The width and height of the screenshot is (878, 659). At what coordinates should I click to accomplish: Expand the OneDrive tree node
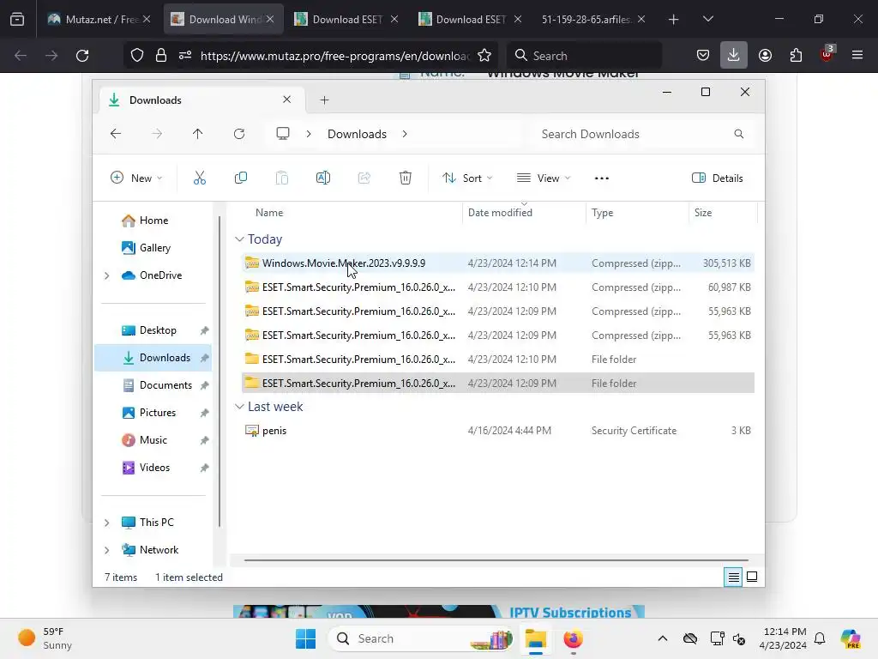107,275
